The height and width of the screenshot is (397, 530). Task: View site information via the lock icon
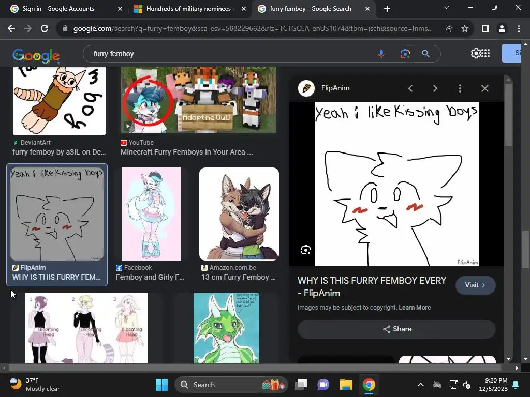coord(65,29)
